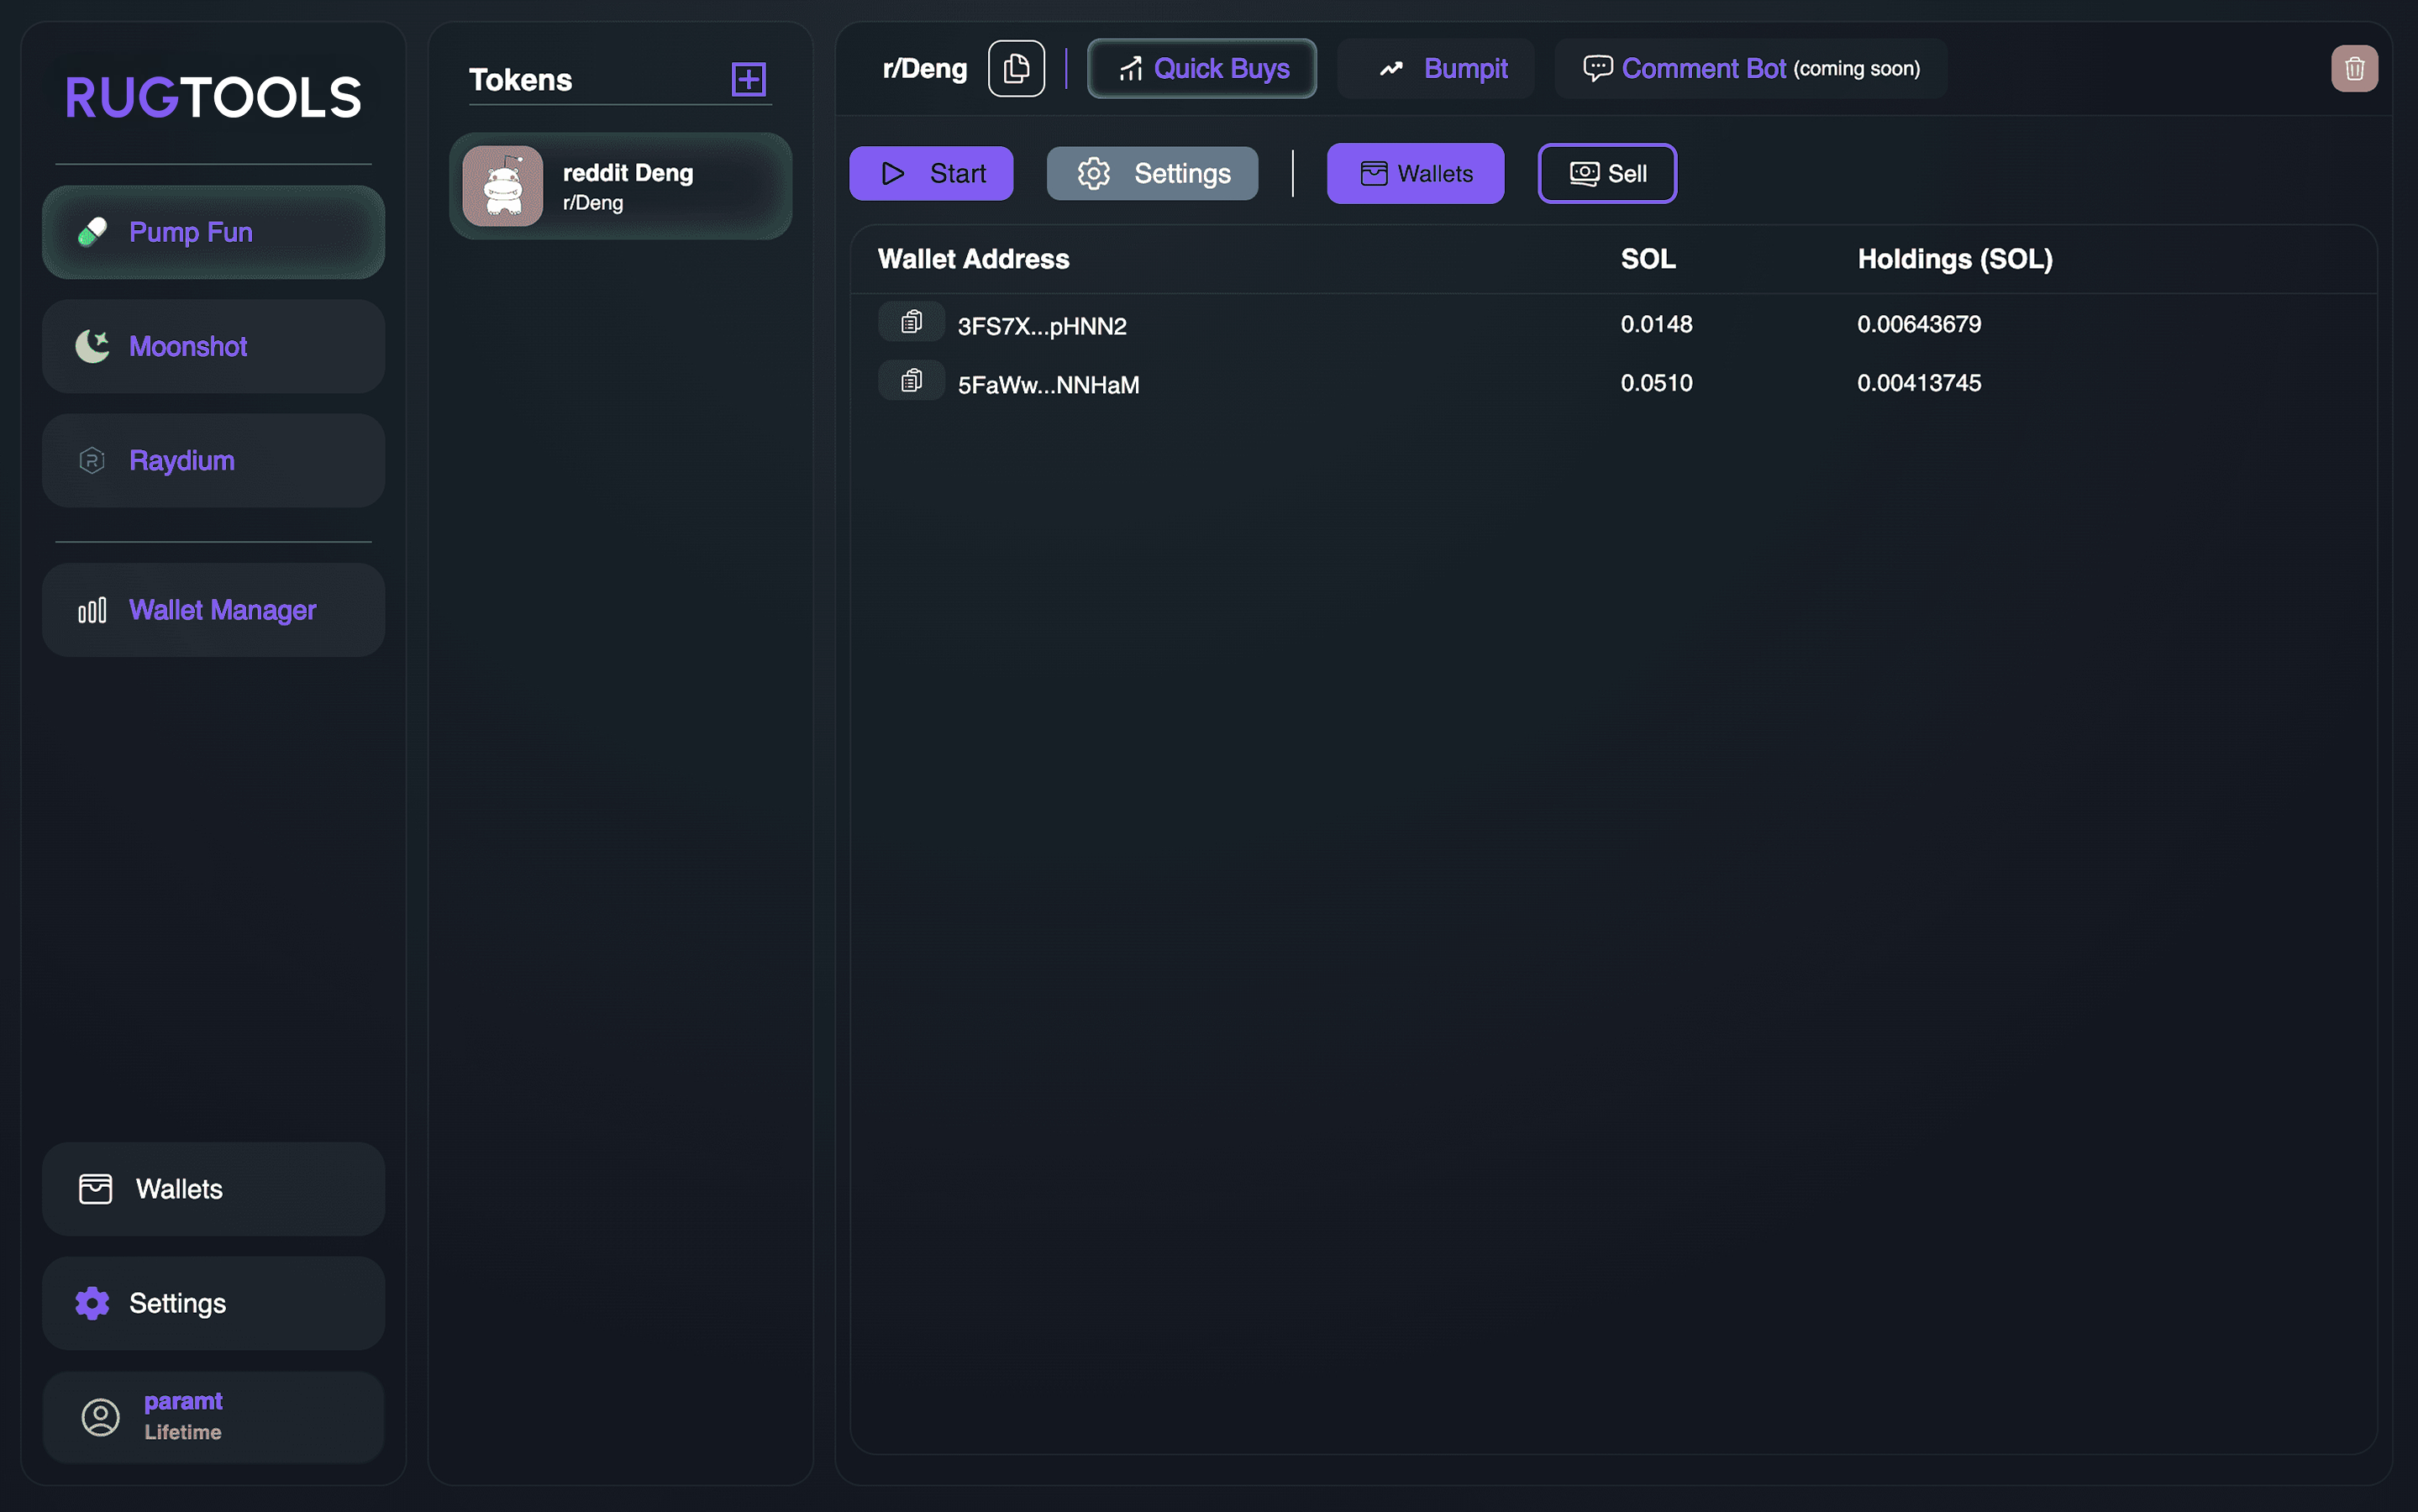The height and width of the screenshot is (1512, 2418).
Task: Copy wallet address 5FaWw...NNHaM
Action: click(911, 381)
